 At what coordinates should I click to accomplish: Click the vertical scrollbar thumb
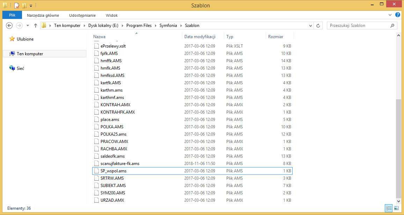coord(398,147)
